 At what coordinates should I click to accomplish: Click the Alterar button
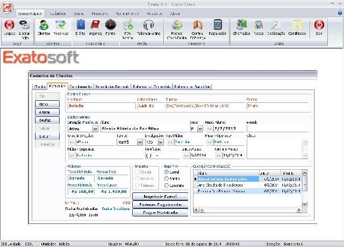(x=47, y=112)
